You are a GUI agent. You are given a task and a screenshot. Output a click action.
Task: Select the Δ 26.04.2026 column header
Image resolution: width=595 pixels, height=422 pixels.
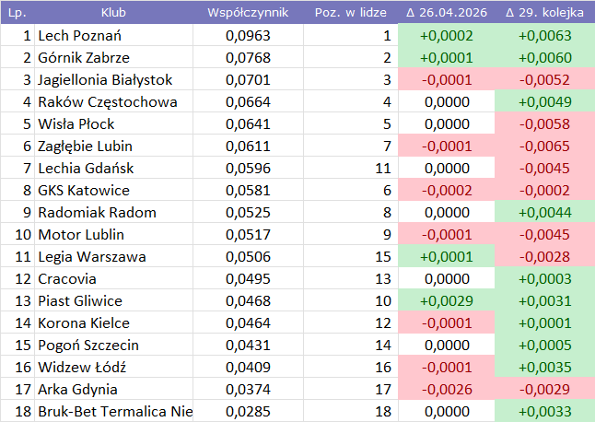pos(446,14)
